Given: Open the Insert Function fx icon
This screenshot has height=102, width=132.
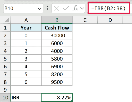Looking at the screenshot, I should (75, 8).
